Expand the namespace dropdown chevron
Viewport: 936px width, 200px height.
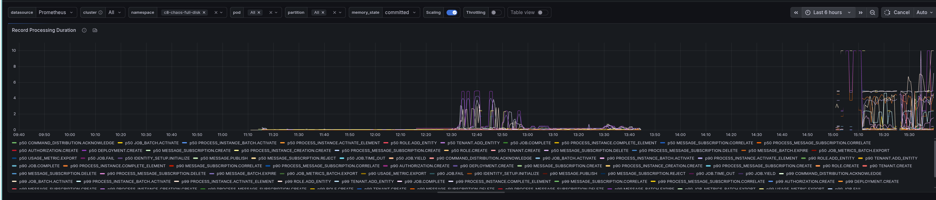pyautogui.click(x=221, y=12)
